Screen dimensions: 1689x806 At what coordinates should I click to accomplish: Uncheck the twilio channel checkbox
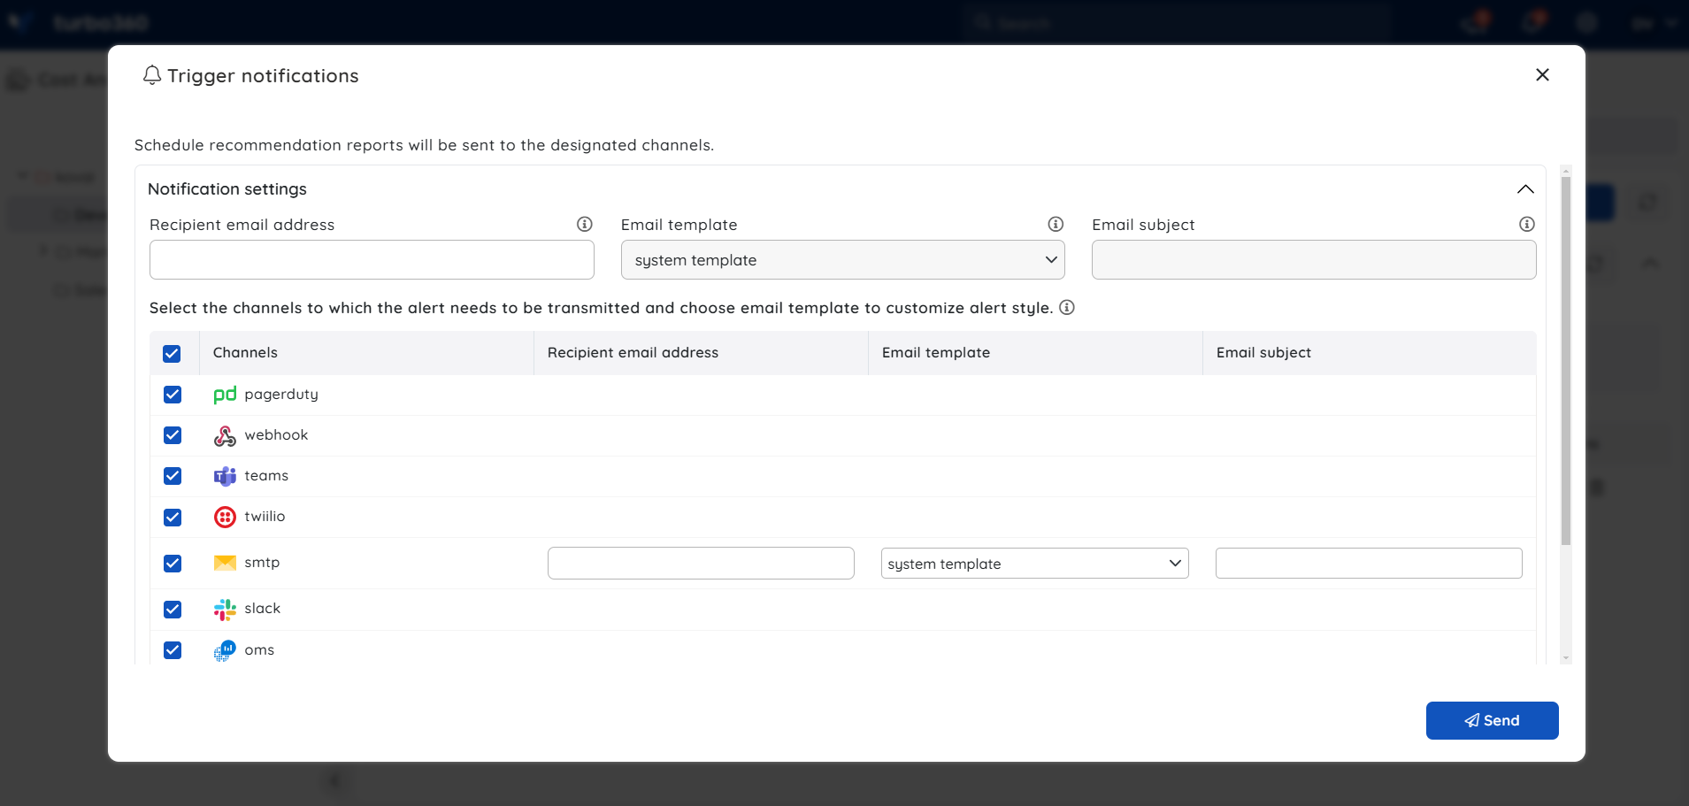[173, 517]
